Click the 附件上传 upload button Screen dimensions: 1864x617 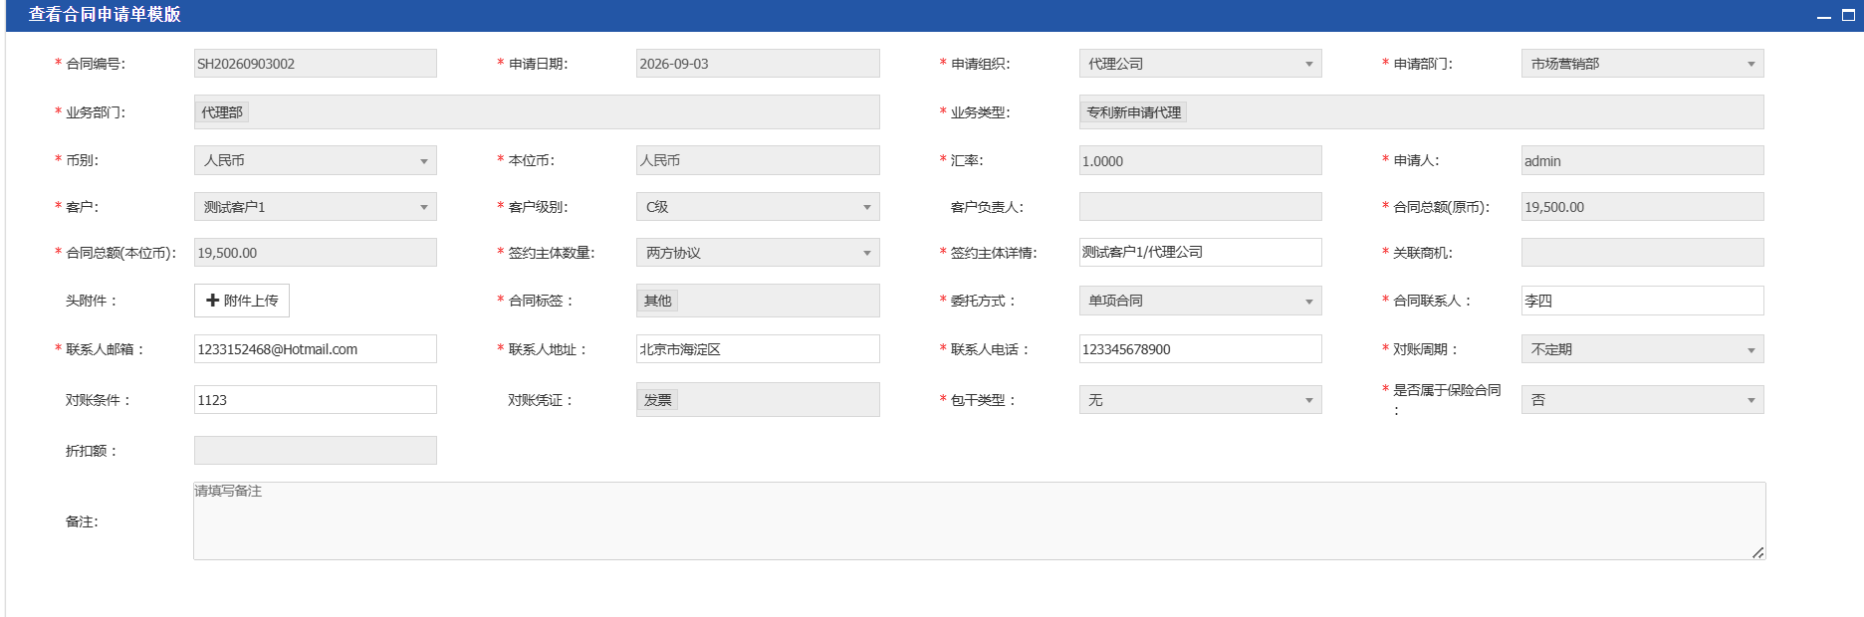click(x=242, y=301)
